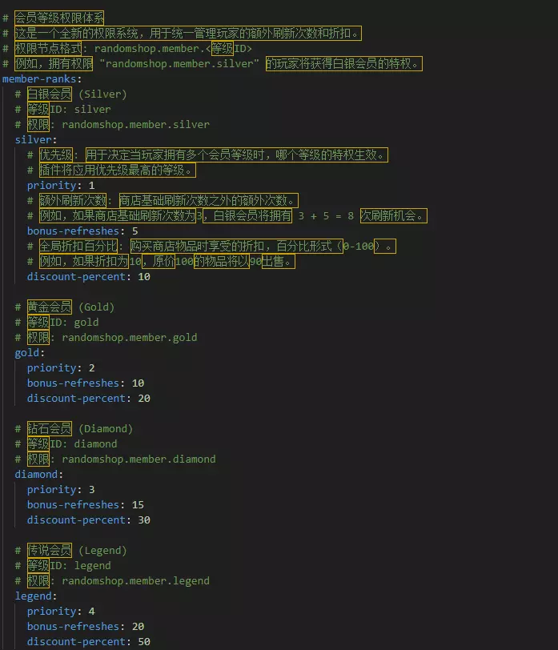
Task: Click the '额外刷新次数' comment line
Action: 163,201
